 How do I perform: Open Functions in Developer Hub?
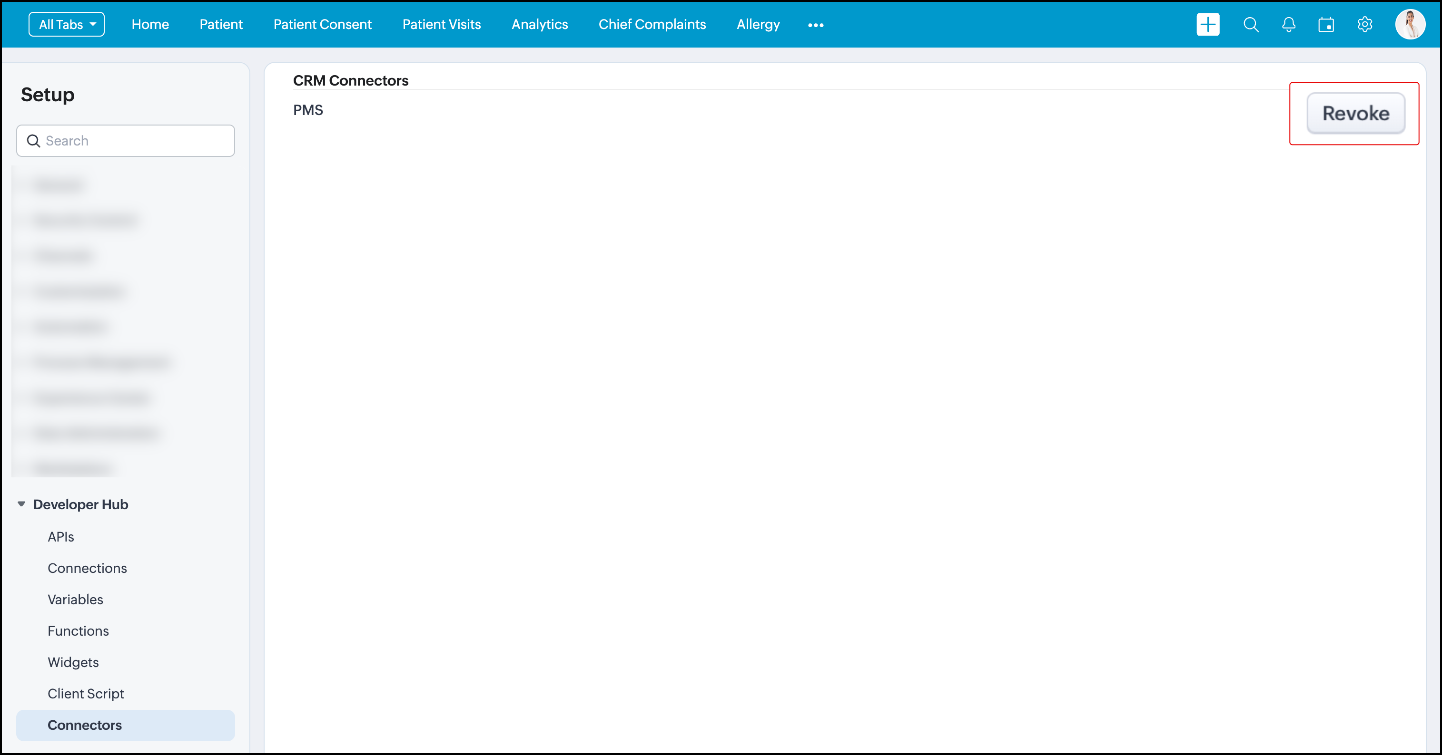[78, 631]
